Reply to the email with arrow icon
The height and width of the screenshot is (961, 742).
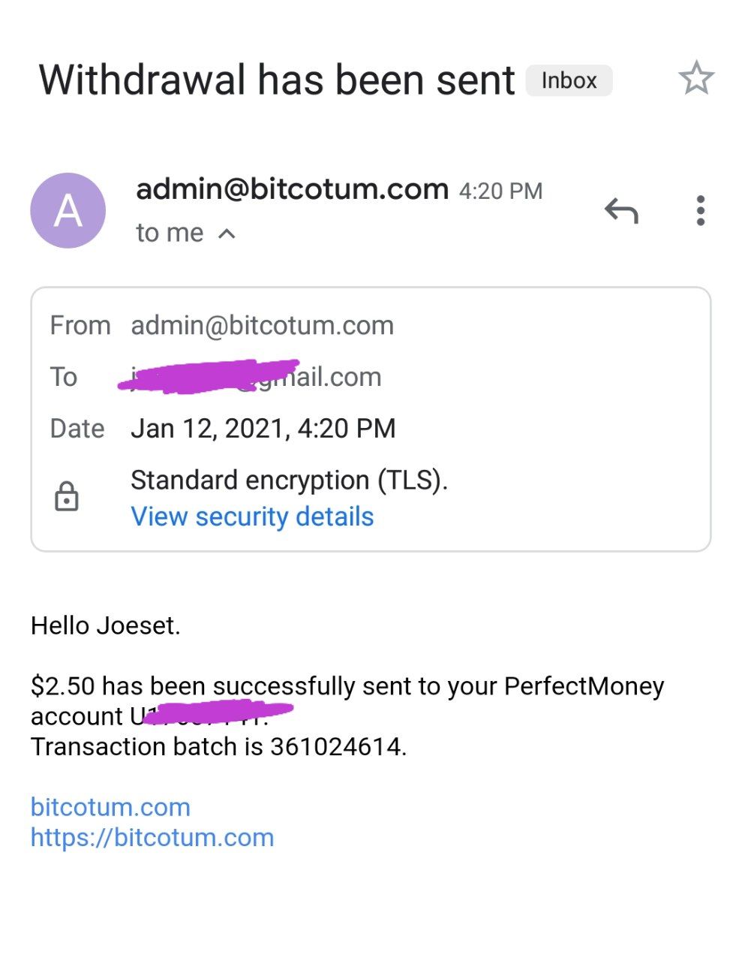point(621,211)
